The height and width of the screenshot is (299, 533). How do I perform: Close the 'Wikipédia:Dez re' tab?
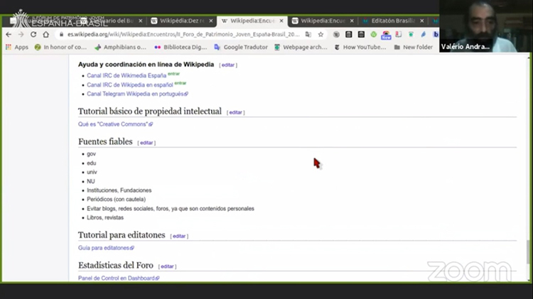(211, 21)
